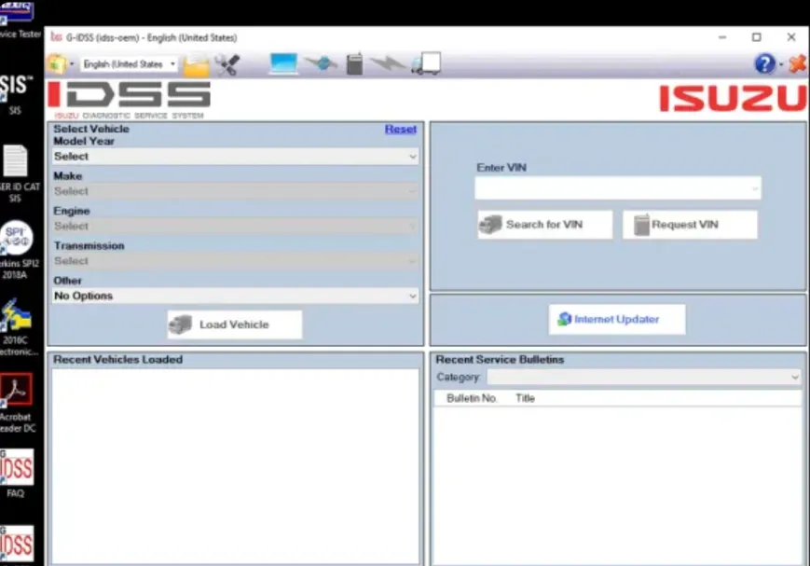810x566 pixels.
Task: Open the language selection dropdown
Action: coord(130,64)
